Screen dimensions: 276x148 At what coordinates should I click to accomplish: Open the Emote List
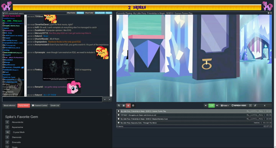coord(55,105)
